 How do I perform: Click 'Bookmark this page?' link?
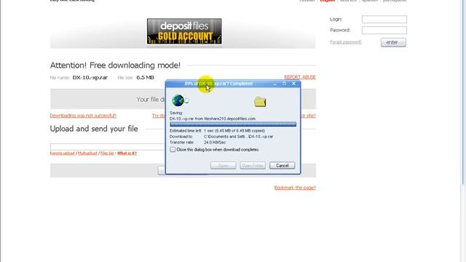pyautogui.click(x=295, y=188)
